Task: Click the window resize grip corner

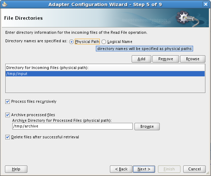Action: click(208, 173)
